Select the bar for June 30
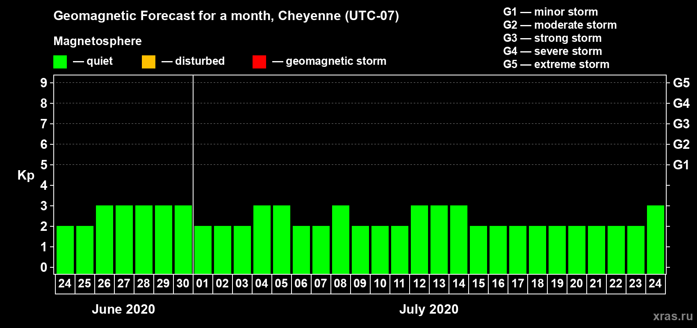The height and width of the screenshot is (328, 697). pyautogui.click(x=183, y=239)
